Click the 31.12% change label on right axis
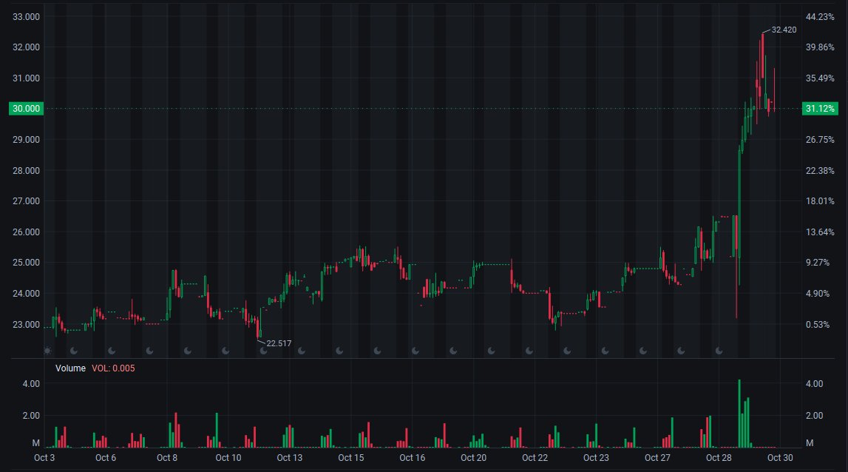 (822, 108)
